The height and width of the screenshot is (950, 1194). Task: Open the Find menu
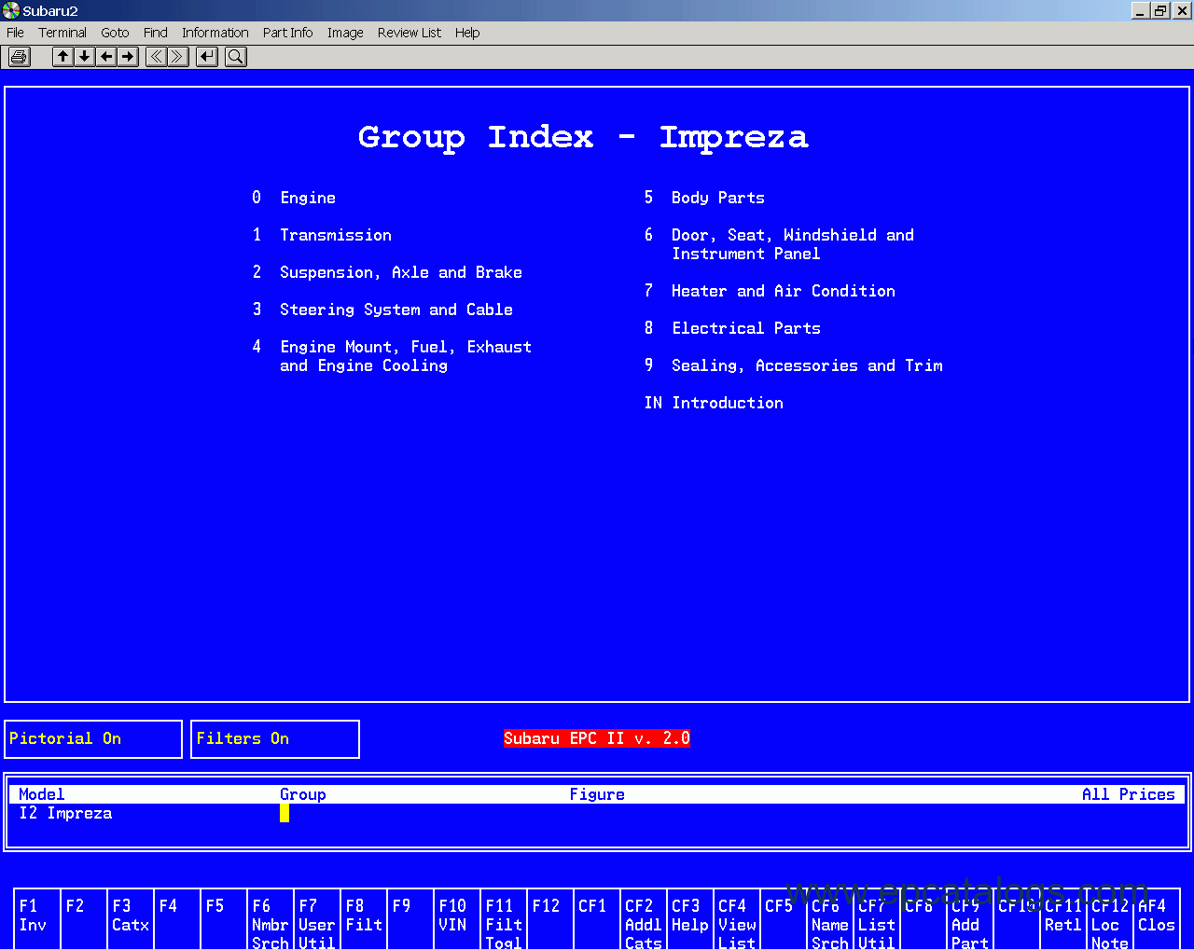156,33
